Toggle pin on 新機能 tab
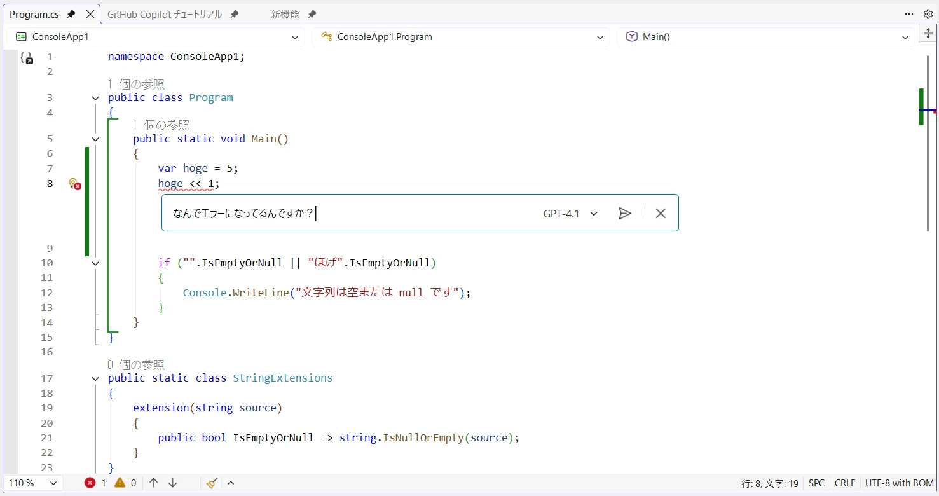Viewport: 939px width, 496px height. point(312,14)
